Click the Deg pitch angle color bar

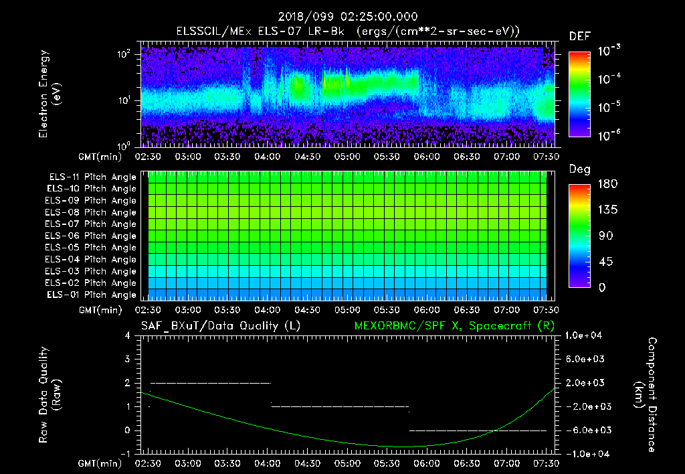tap(579, 236)
